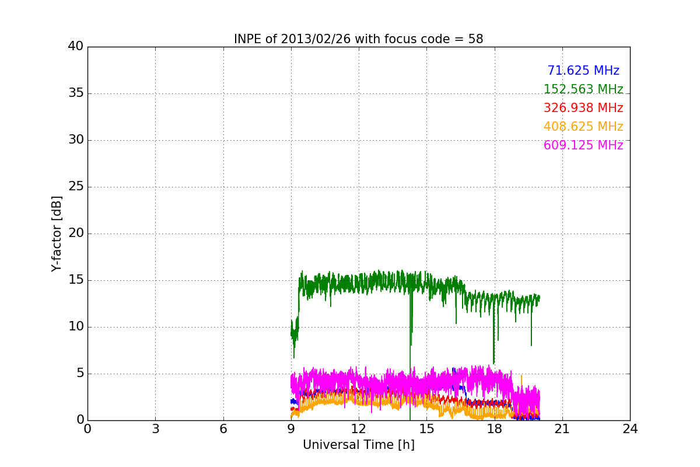Click y-axis tick label 35

click(76, 93)
